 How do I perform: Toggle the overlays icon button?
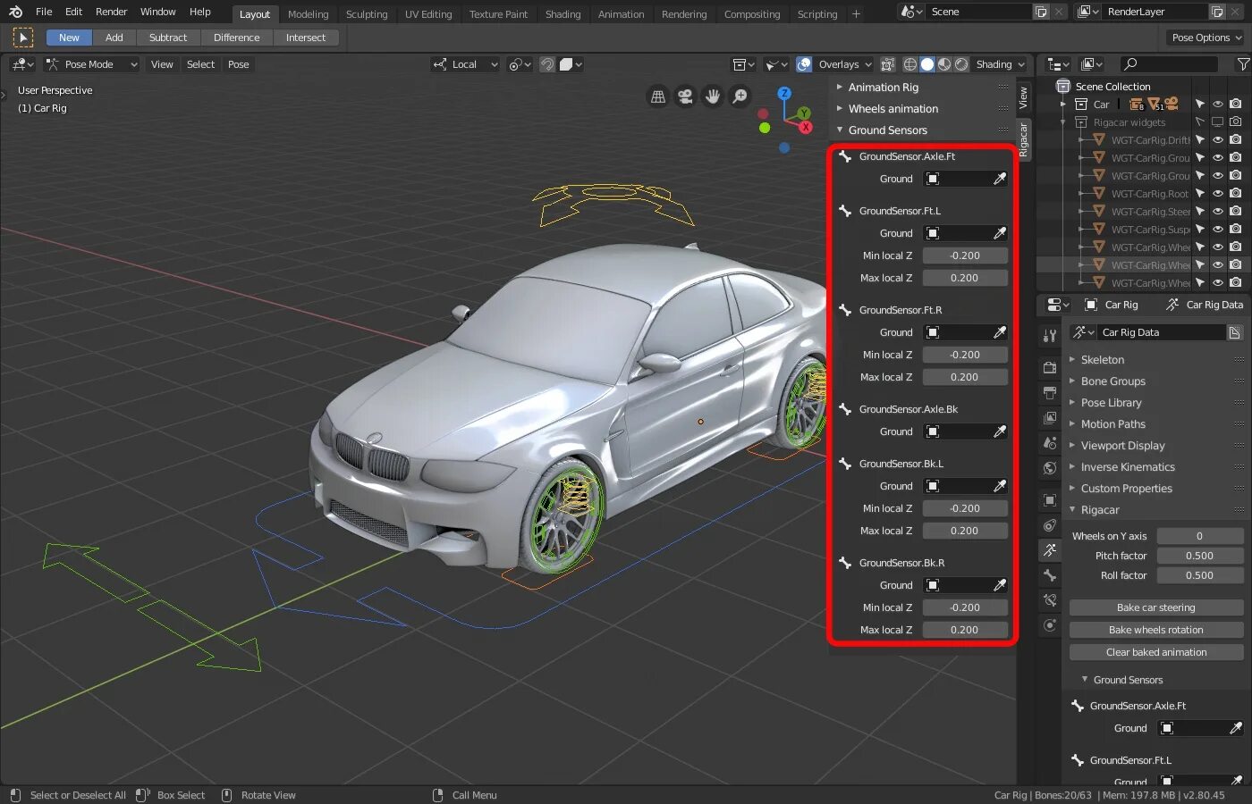point(804,64)
